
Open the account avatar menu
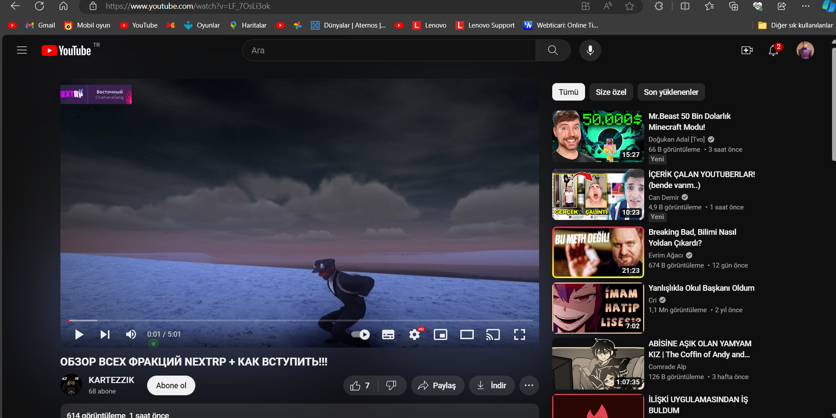805,50
